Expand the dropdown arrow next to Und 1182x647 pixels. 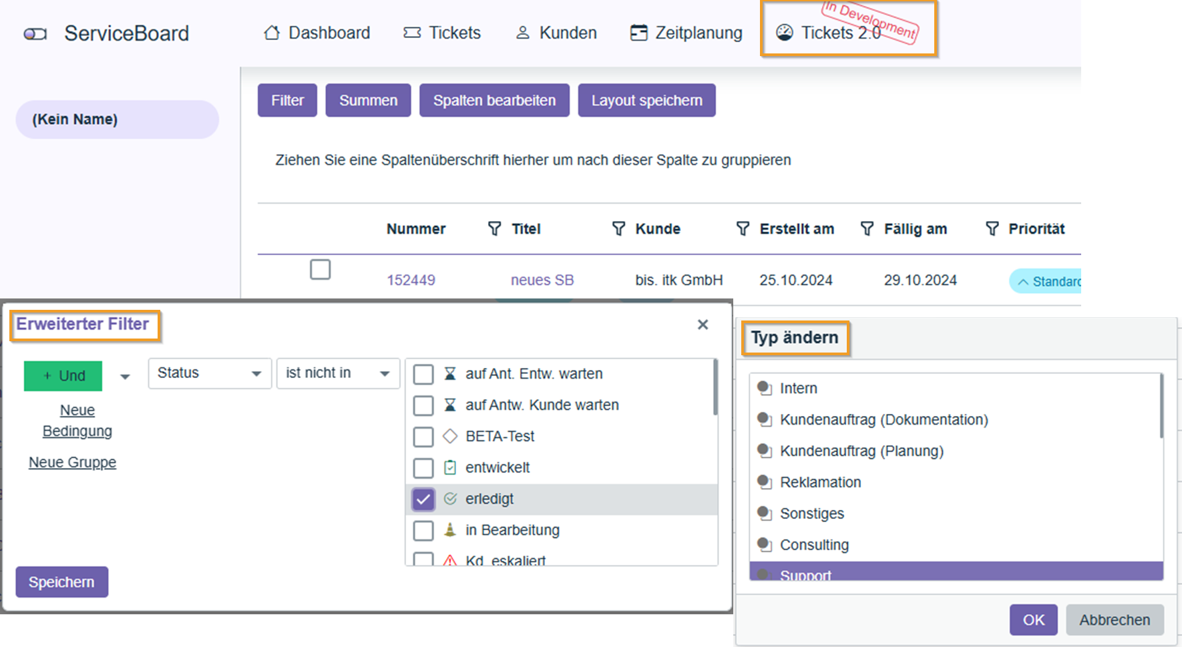(125, 377)
